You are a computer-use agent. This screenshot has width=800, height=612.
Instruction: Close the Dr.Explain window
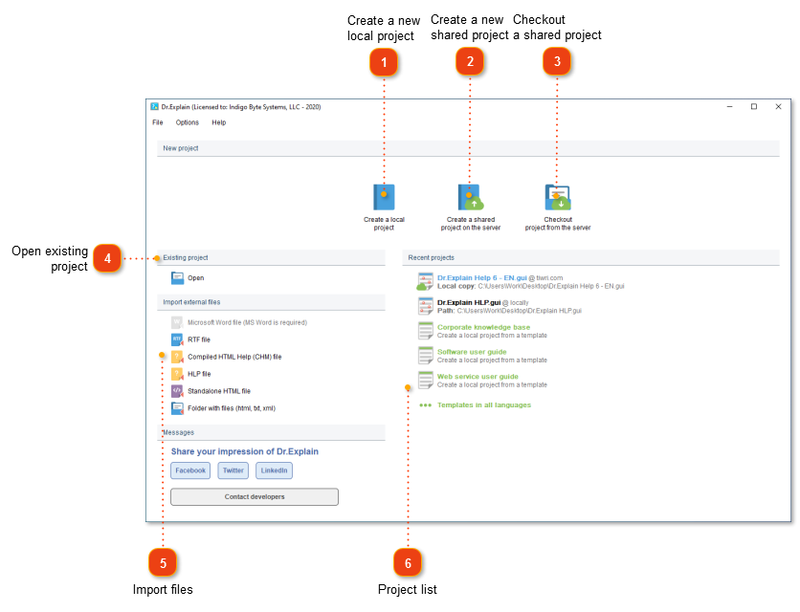coord(778,106)
